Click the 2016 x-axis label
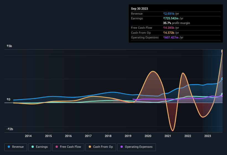Screen dimensions: 227x155 click(68, 136)
